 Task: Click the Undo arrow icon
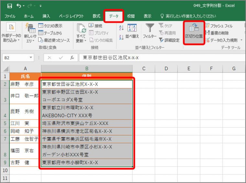pyautogui.click(x=19, y=6)
